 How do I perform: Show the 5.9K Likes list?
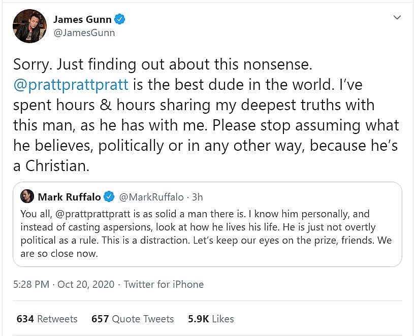(211, 319)
